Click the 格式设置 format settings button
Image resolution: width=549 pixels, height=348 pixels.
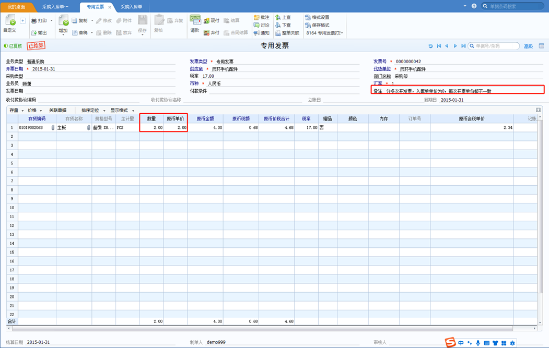[317, 17]
